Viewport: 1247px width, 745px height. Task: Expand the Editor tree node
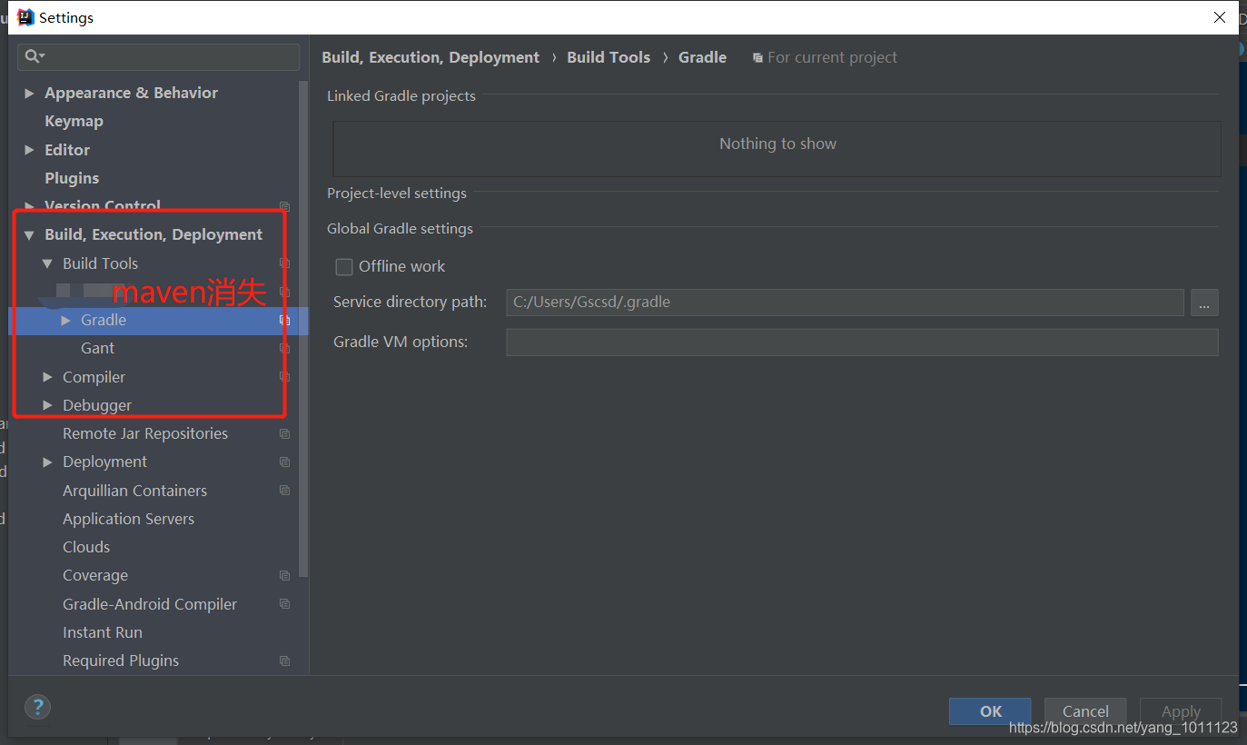(x=28, y=149)
